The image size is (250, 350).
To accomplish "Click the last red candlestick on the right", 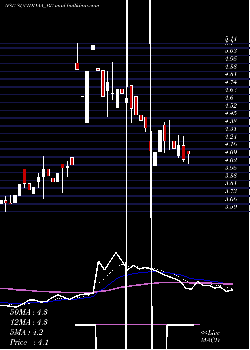I will 188,152.
